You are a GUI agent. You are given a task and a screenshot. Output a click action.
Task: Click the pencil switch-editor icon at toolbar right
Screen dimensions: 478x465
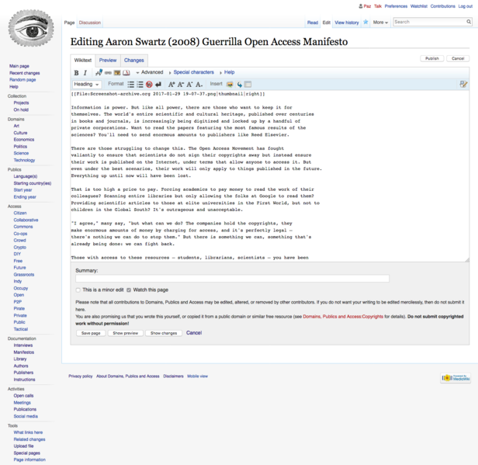click(x=463, y=84)
